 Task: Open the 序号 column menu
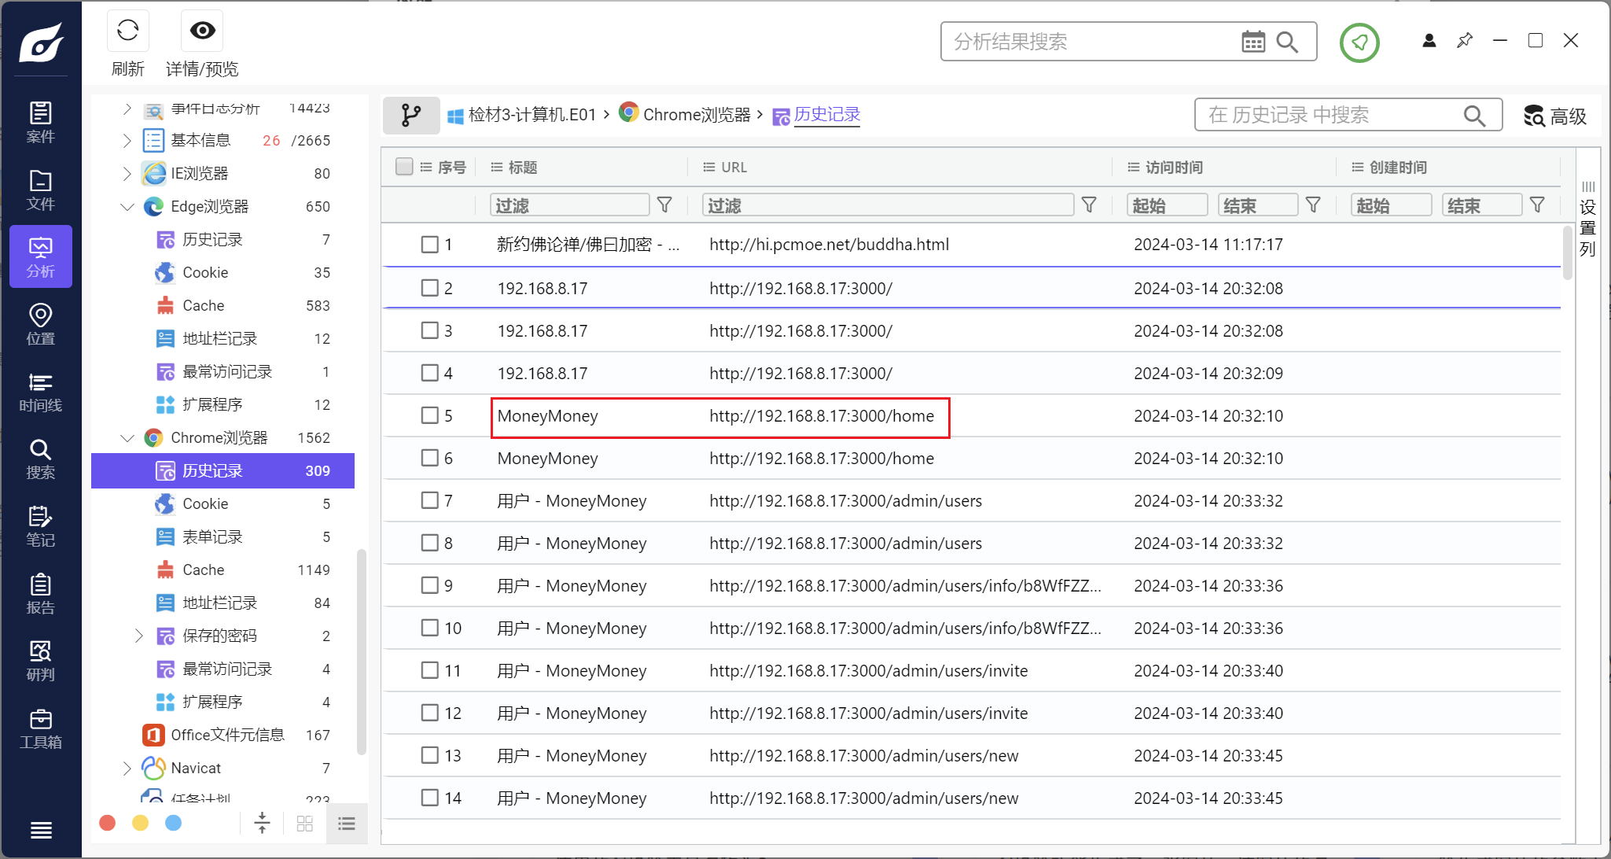pyautogui.click(x=426, y=167)
